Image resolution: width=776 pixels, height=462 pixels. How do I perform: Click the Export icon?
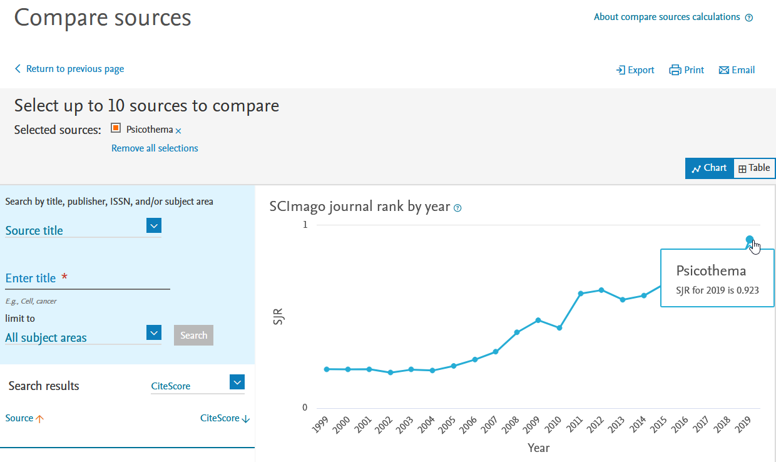pos(621,70)
